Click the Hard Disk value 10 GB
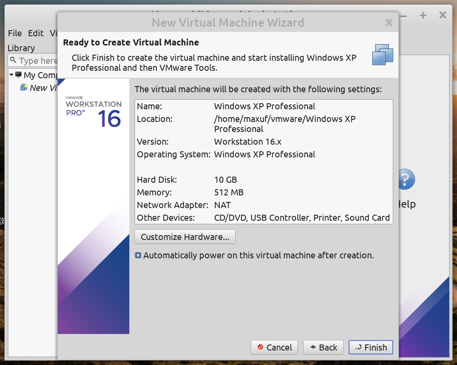457x365 pixels. [x=225, y=180]
